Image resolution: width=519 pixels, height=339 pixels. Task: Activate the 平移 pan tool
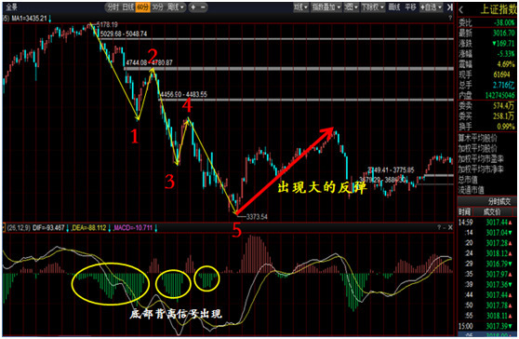tap(410, 7)
